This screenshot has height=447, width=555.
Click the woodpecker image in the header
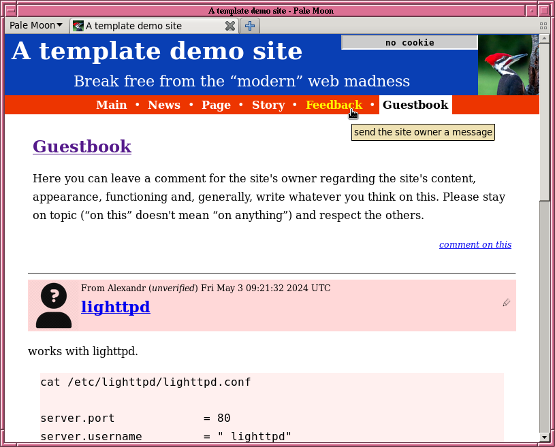tap(508, 65)
